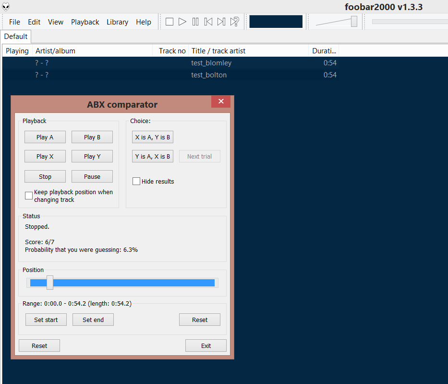Viewport: 448px width, 384px height.
Task: Select the test_bolton playlist row
Action: pyautogui.click(x=170, y=75)
